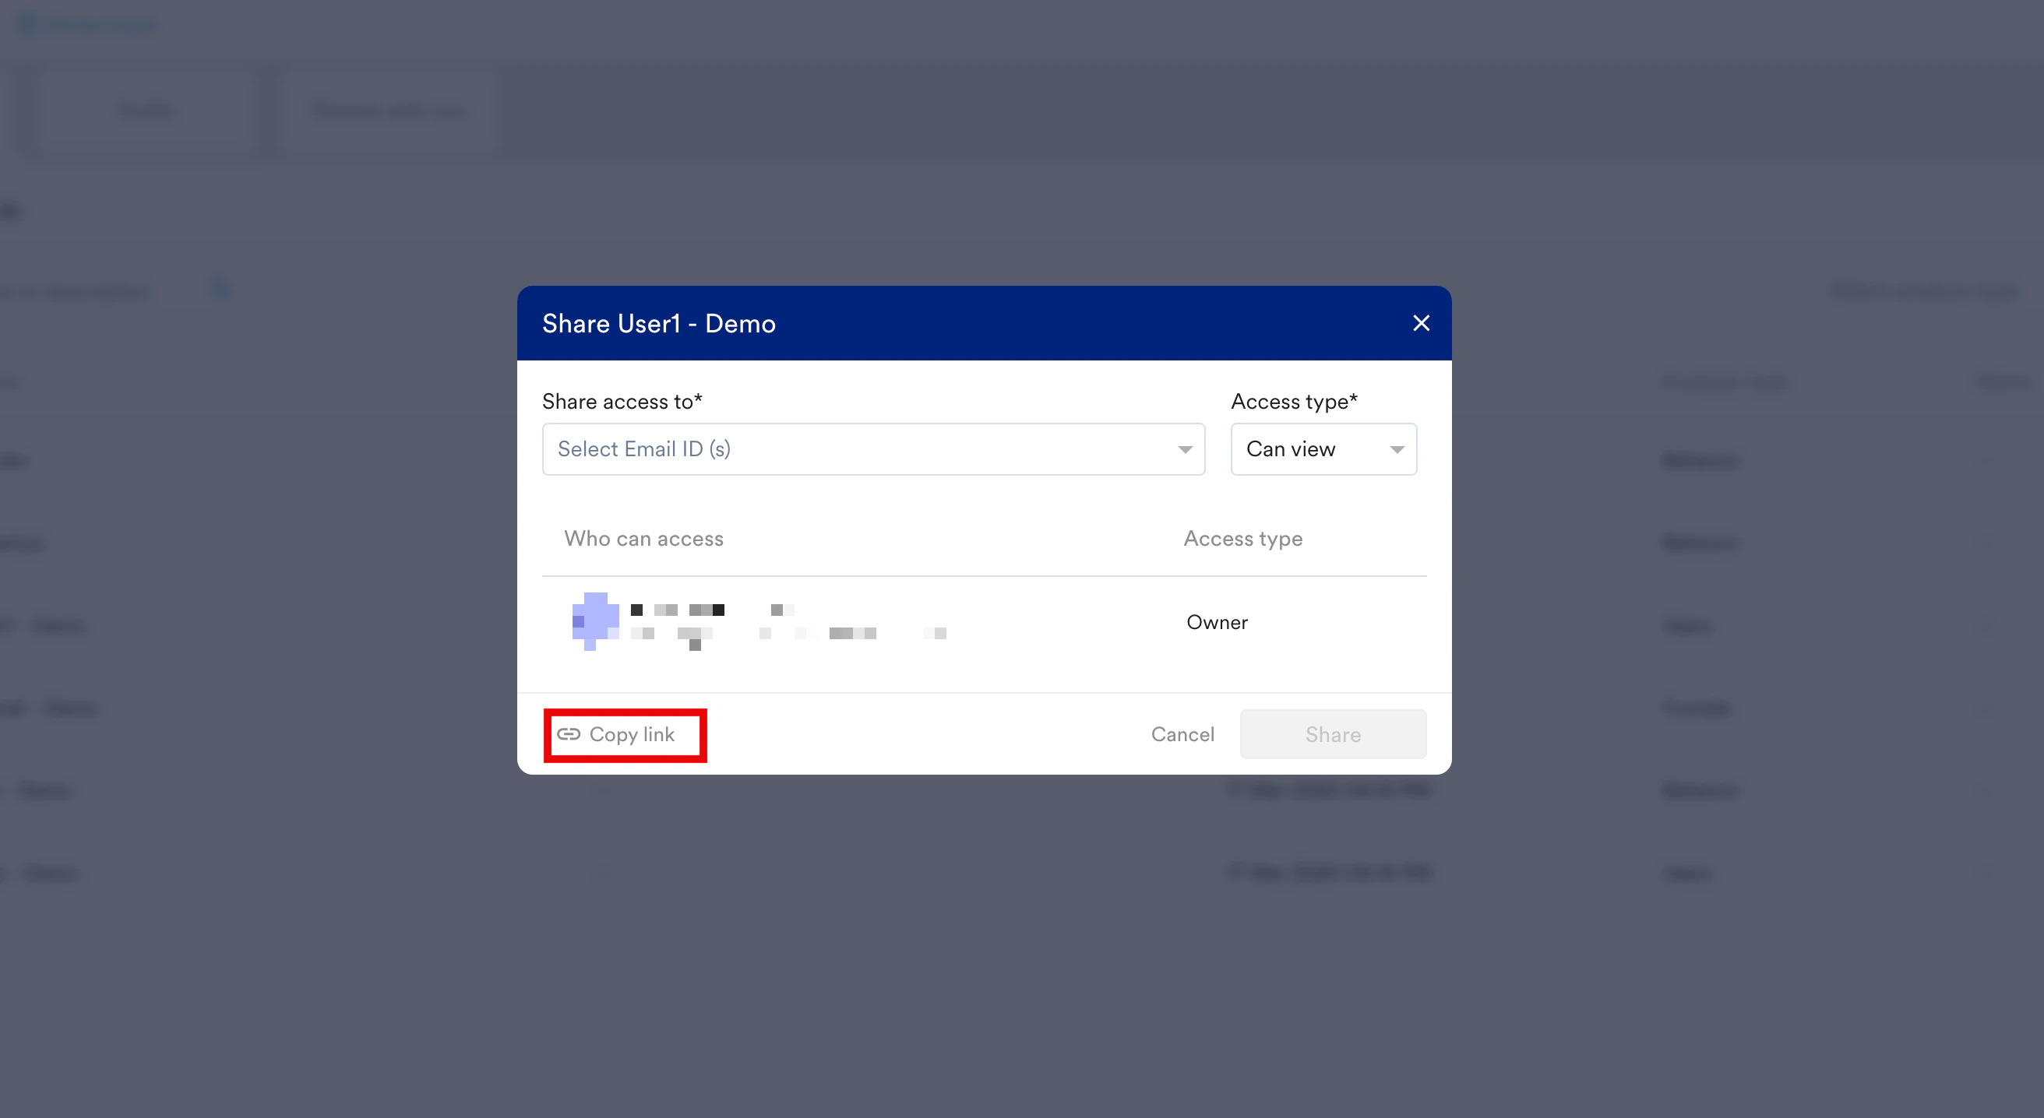Click the owner's pixelated name text
The width and height of the screenshot is (2044, 1118).
click(x=678, y=610)
